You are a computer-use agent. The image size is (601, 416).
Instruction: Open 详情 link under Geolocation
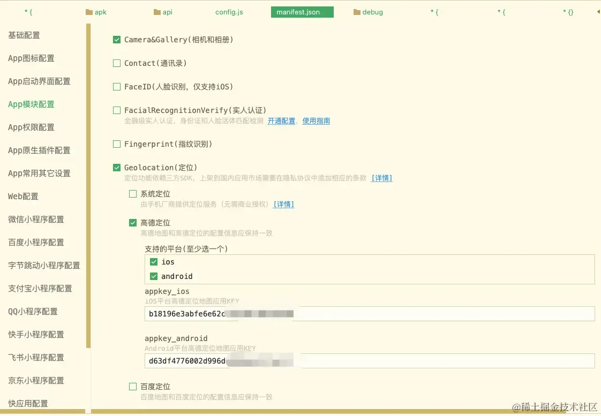pyautogui.click(x=382, y=178)
